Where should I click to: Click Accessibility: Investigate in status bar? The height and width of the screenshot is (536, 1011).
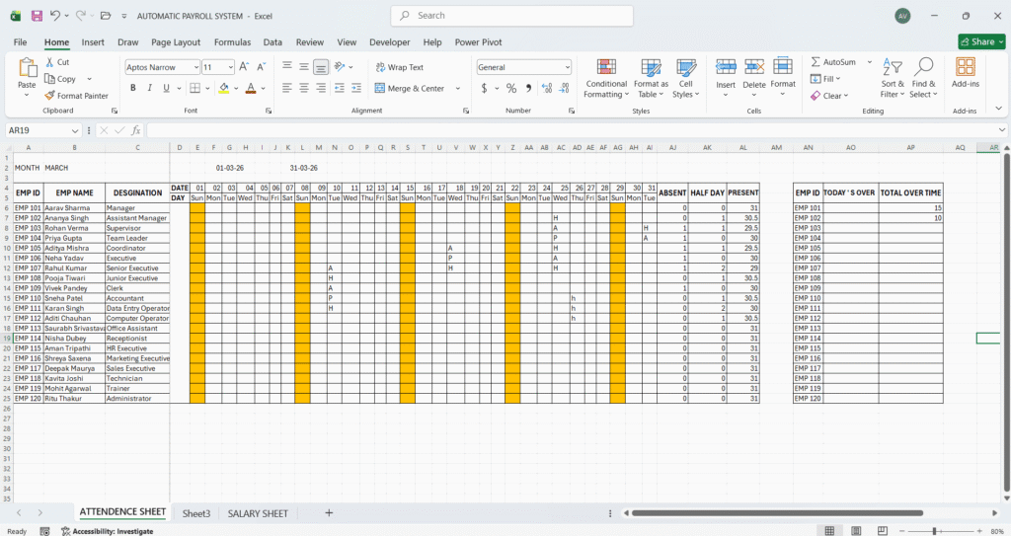coord(108,531)
